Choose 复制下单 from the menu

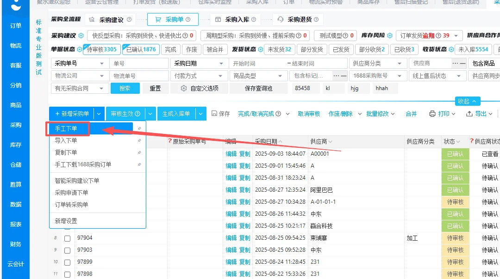66,153
